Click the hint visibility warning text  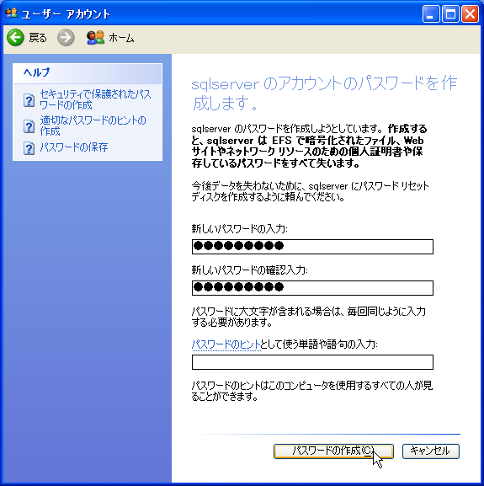point(311,391)
